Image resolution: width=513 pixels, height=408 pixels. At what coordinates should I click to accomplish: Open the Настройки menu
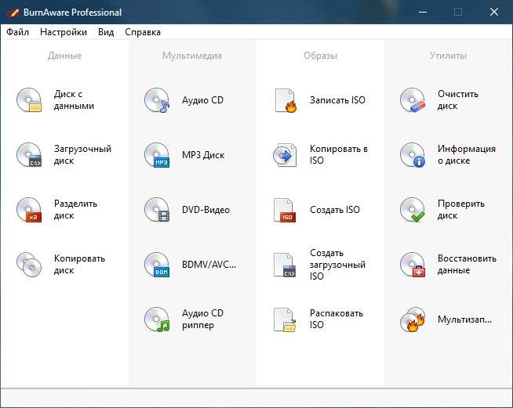click(x=64, y=32)
